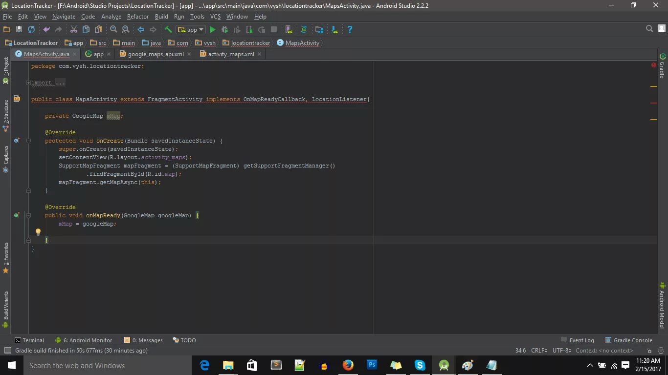The width and height of the screenshot is (668, 375).
Task: Click the Copy toolbar icon
Action: click(86, 29)
